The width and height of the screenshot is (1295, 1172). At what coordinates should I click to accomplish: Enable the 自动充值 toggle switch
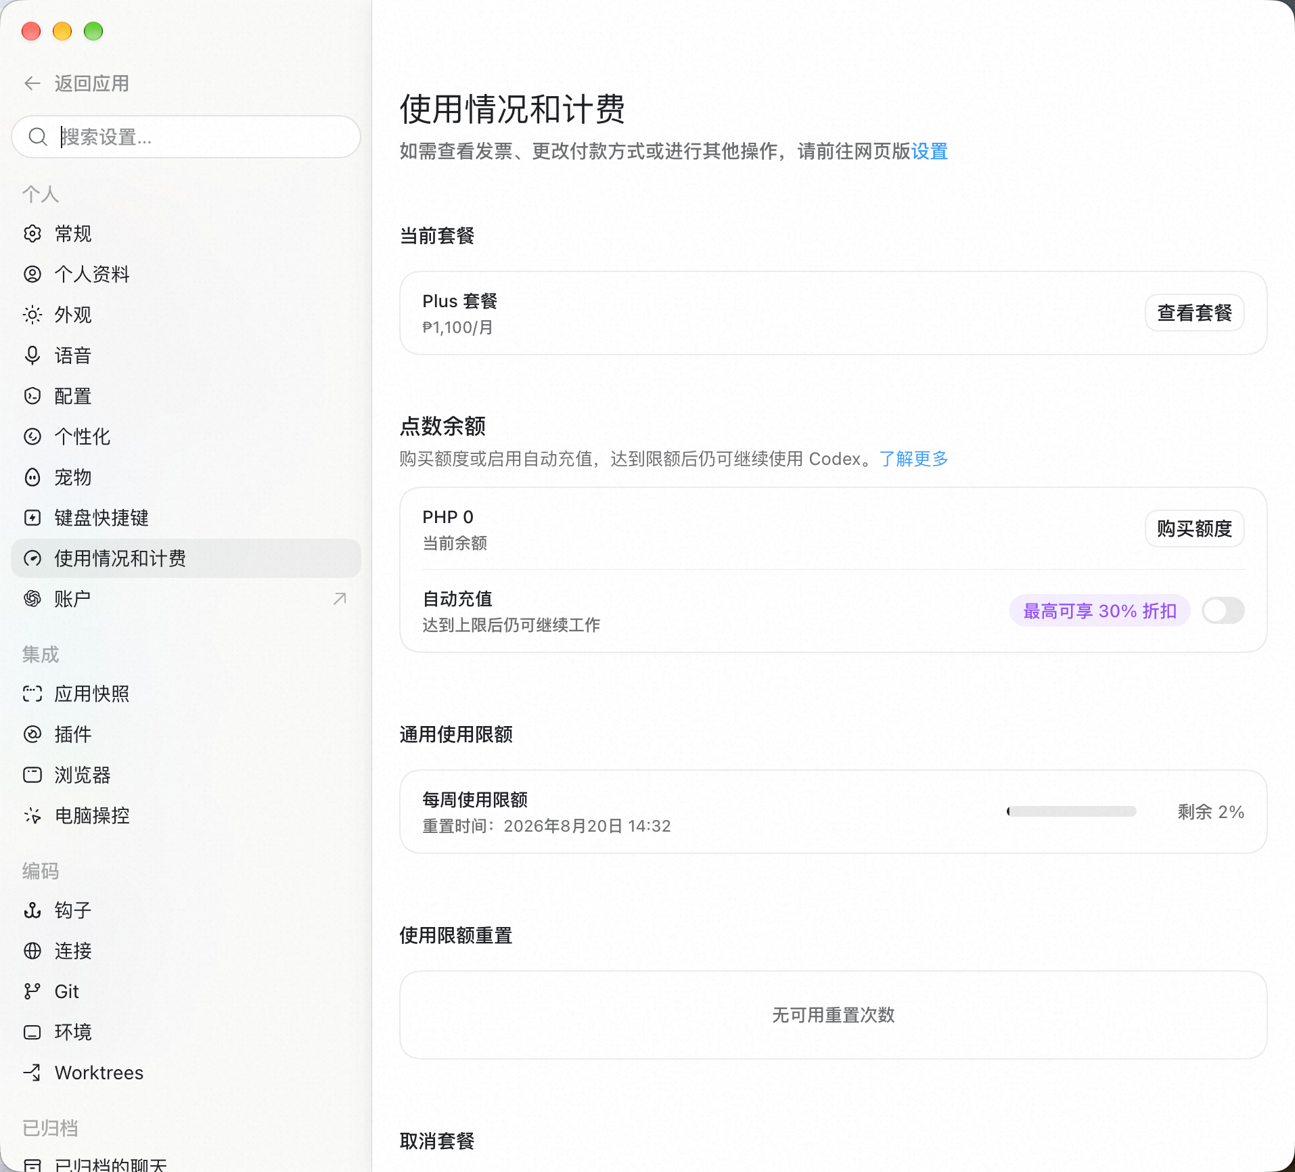tap(1223, 610)
